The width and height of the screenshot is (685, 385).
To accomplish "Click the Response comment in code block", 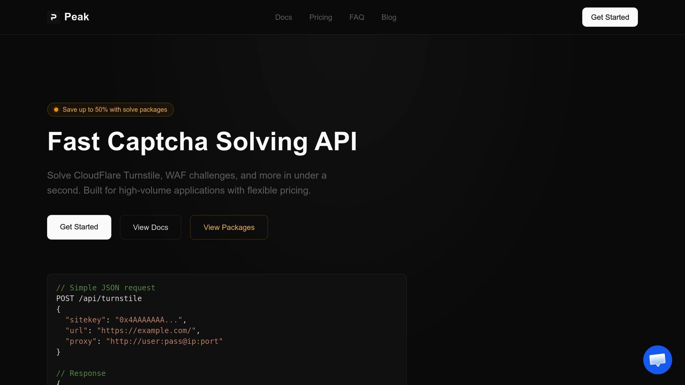I will 81,373.
